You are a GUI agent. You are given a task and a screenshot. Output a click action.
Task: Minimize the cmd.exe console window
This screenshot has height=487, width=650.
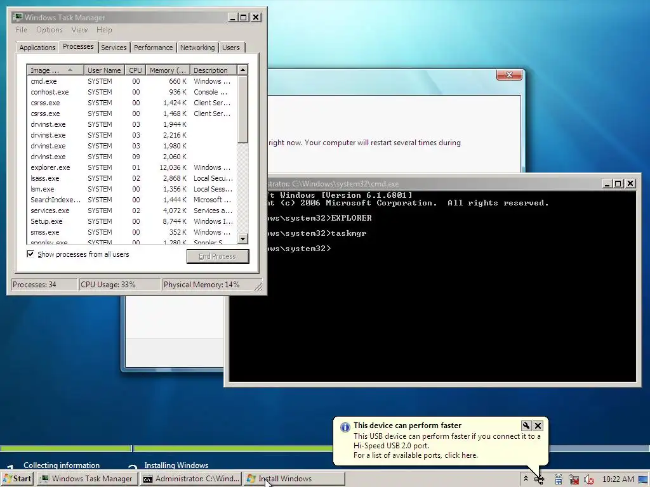[x=607, y=183]
